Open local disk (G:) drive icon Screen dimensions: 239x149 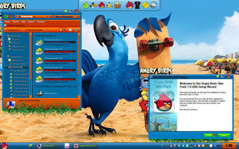tap(39, 79)
